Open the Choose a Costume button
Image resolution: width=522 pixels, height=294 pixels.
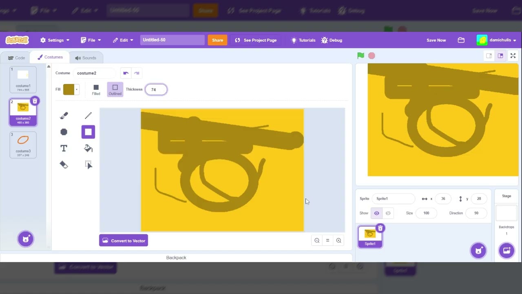click(26, 239)
